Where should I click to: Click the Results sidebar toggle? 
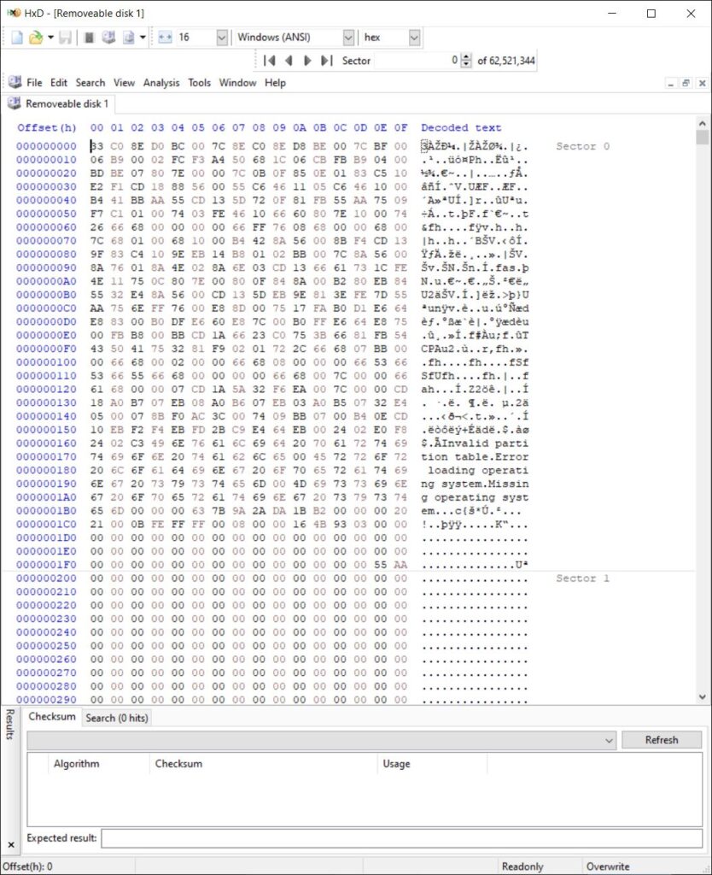[8, 726]
